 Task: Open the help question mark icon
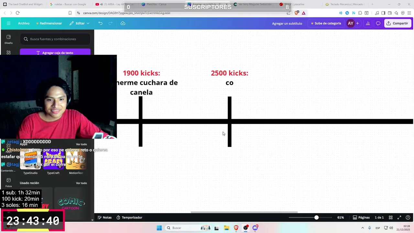408,217
